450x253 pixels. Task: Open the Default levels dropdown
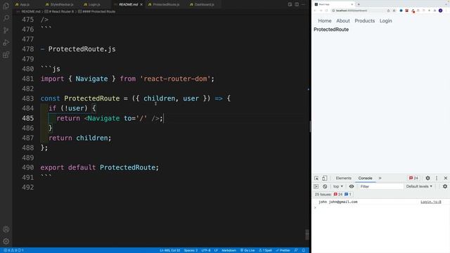pyautogui.click(x=419, y=186)
